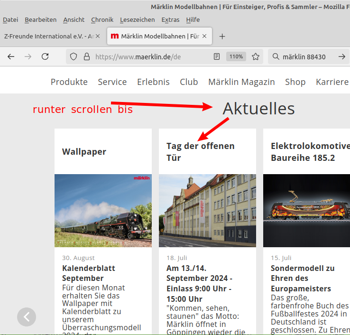Click the previous carousel arrow button
This screenshot has height=335, width=350.
[x=27, y=317]
